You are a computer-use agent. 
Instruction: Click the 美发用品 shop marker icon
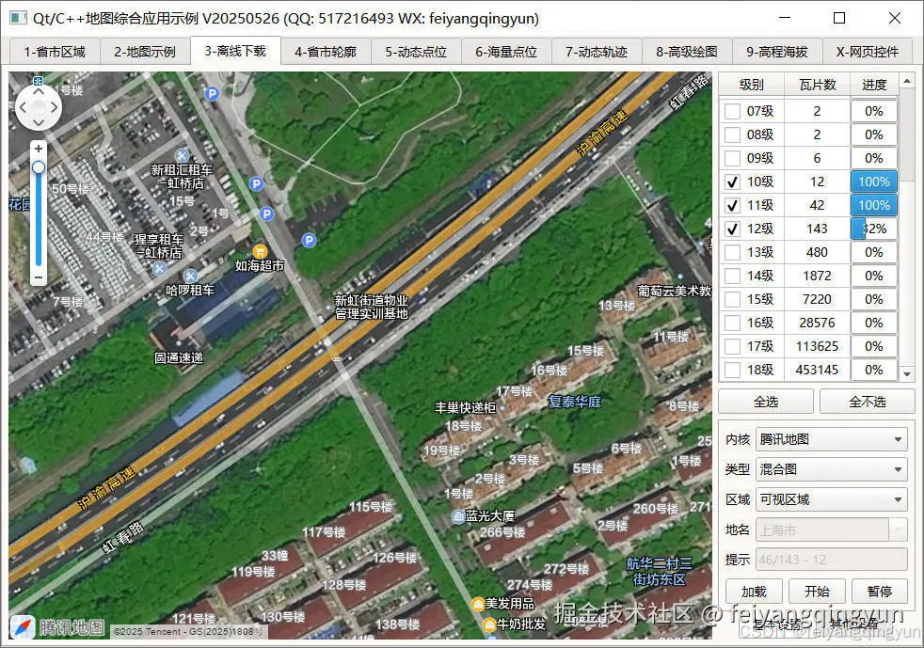point(478,604)
